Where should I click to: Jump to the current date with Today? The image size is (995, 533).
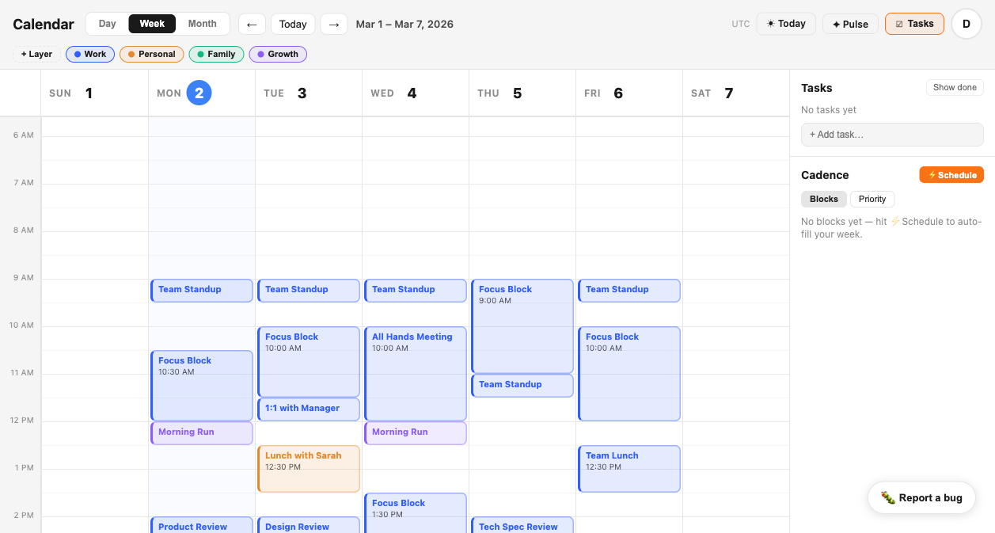click(293, 24)
